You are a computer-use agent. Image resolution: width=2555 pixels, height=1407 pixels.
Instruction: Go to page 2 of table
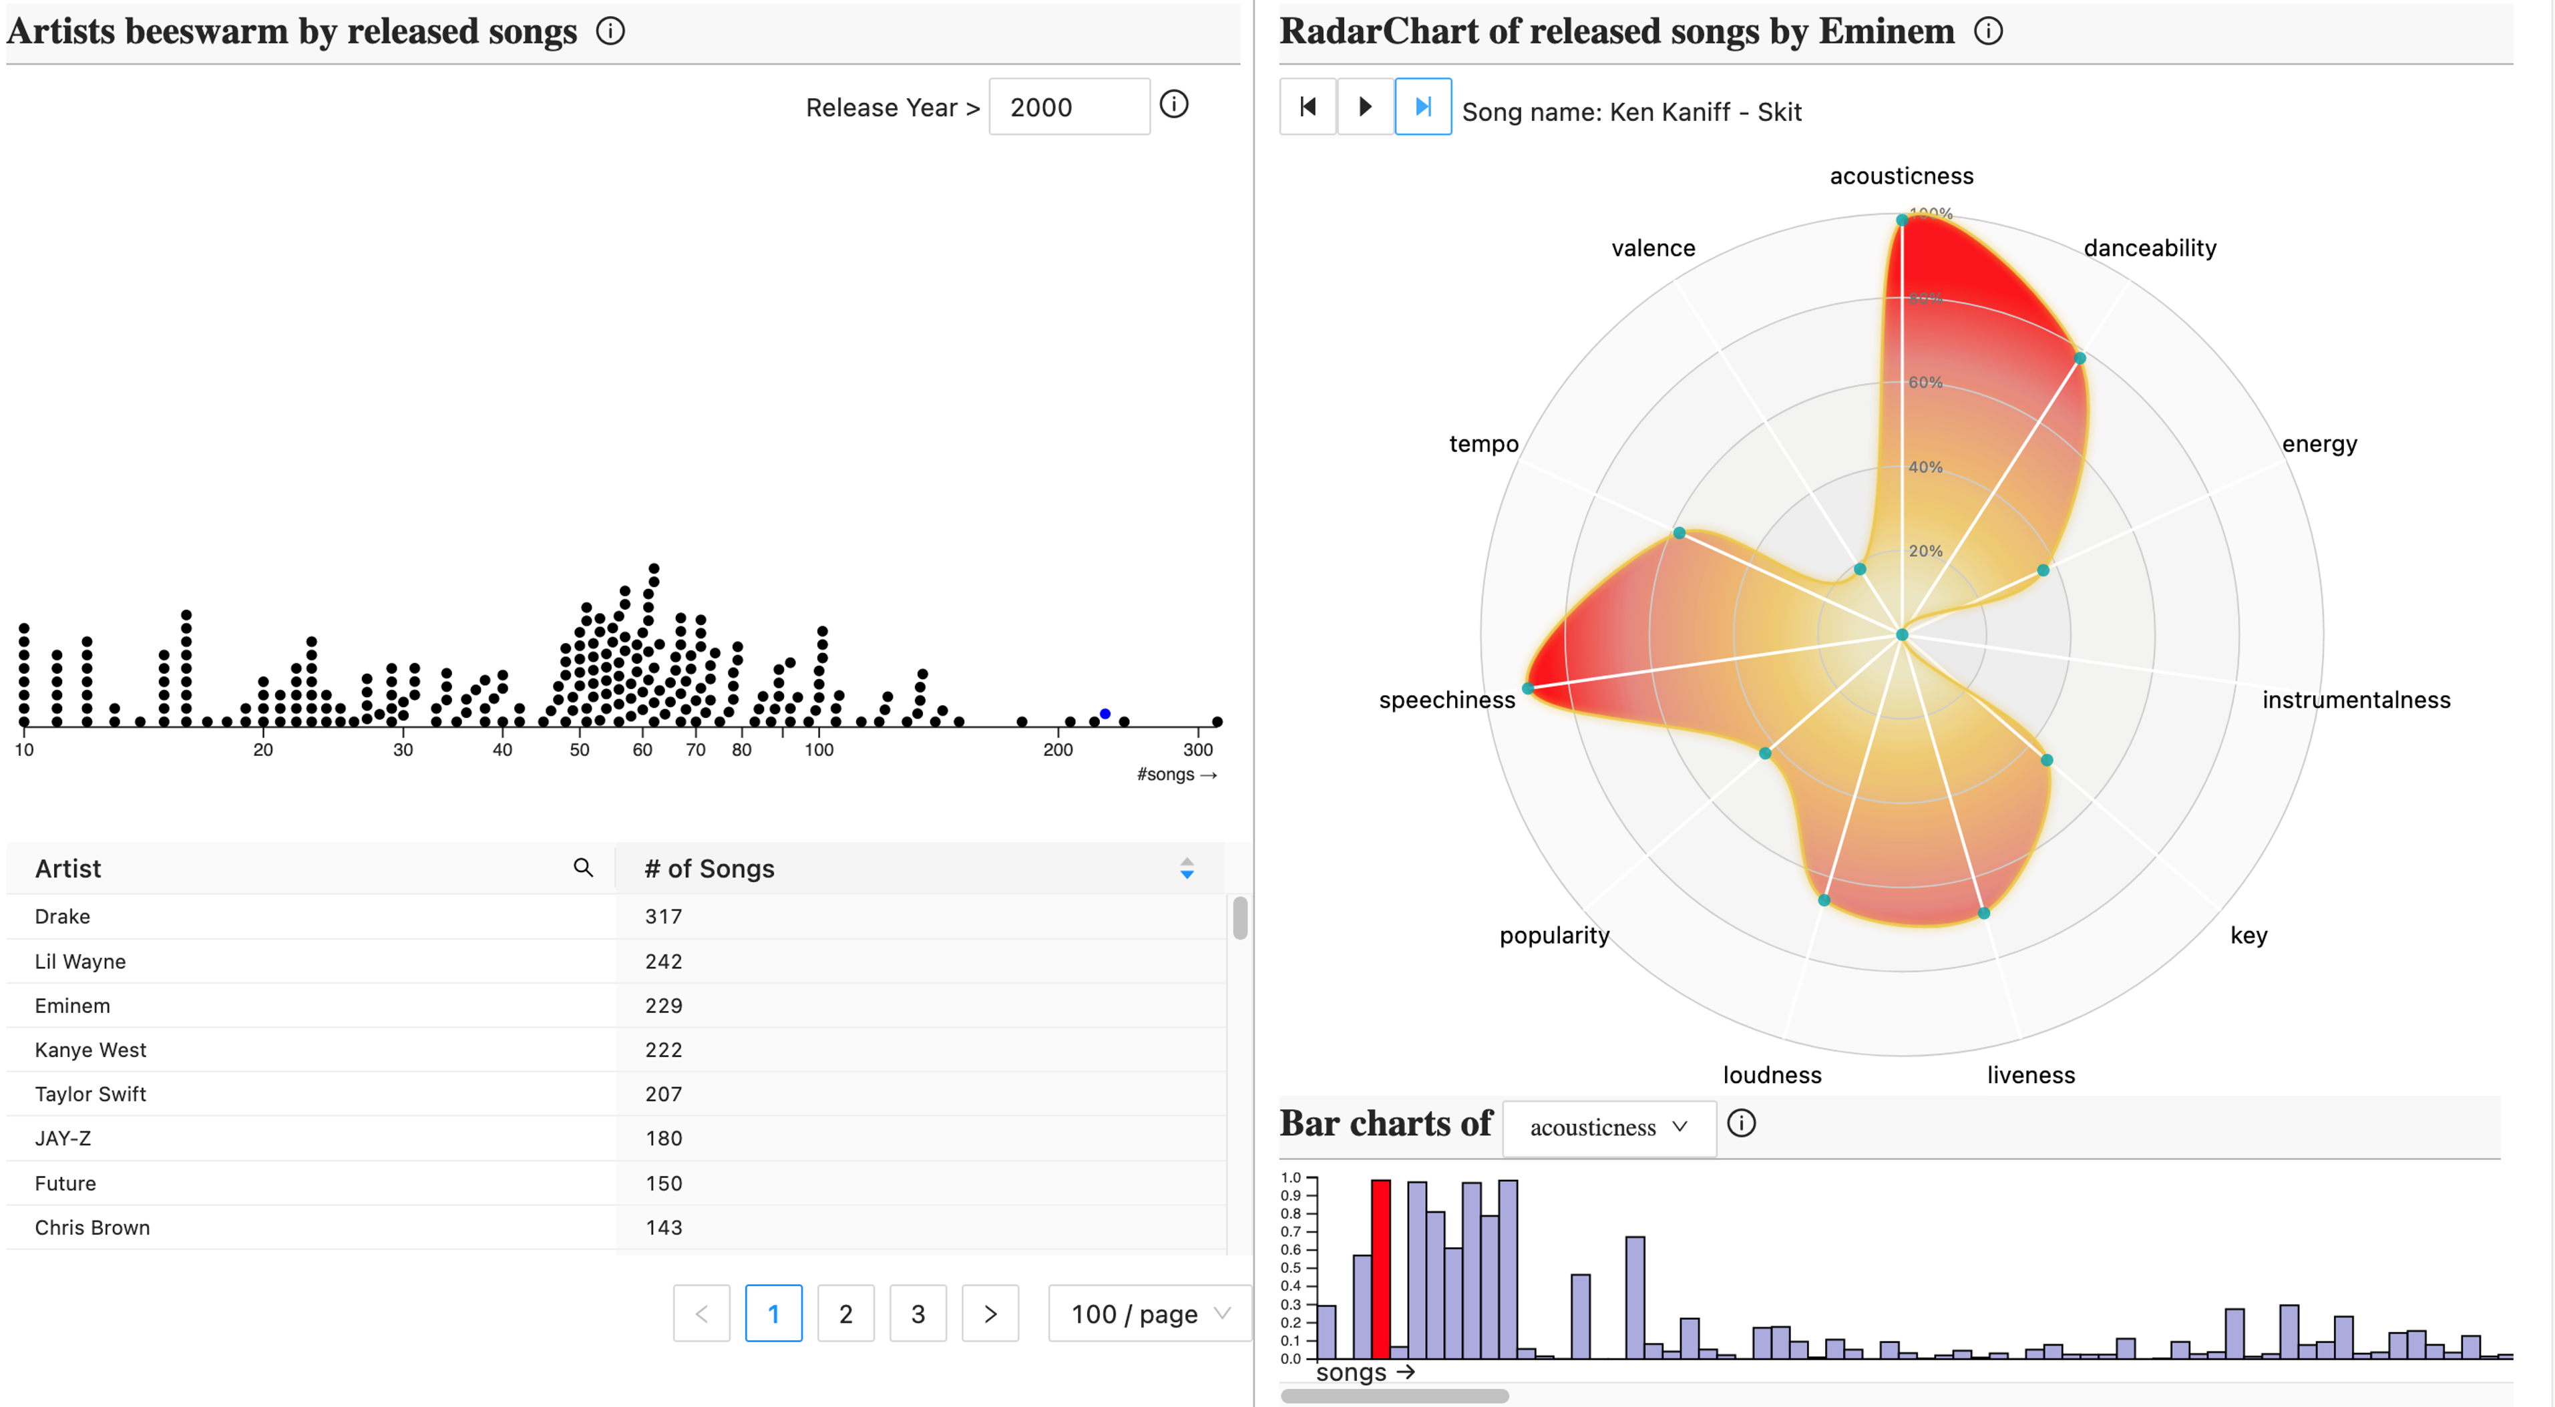click(845, 1314)
